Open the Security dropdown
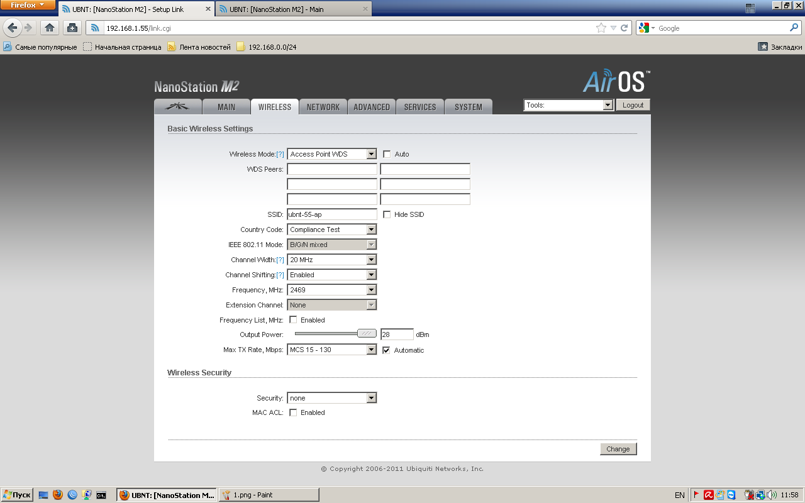 click(332, 398)
